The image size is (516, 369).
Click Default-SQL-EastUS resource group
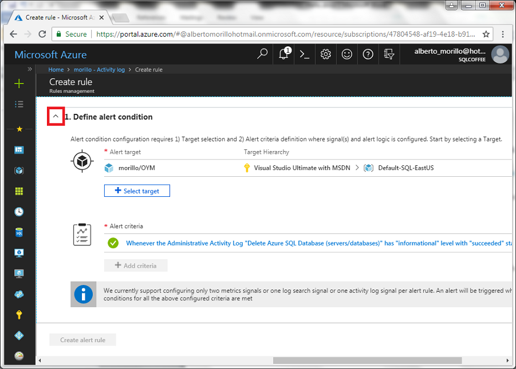click(406, 168)
